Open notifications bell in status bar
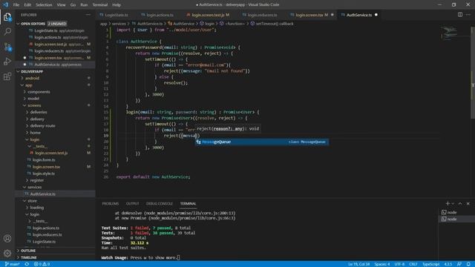Screen dimensions: 475x267 coord(468,264)
